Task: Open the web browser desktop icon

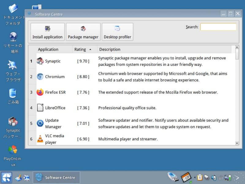Action: 13,65
